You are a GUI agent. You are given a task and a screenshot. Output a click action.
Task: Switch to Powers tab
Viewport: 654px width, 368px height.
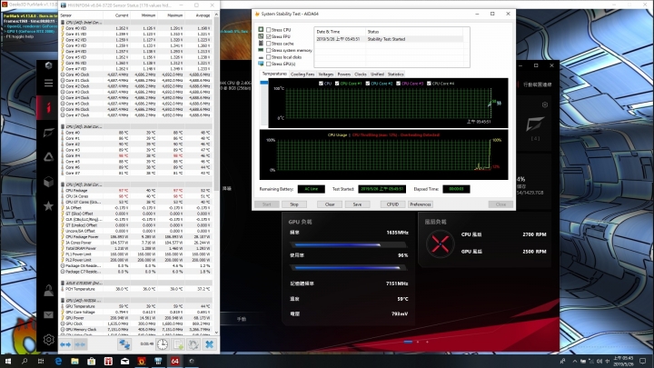tap(343, 75)
